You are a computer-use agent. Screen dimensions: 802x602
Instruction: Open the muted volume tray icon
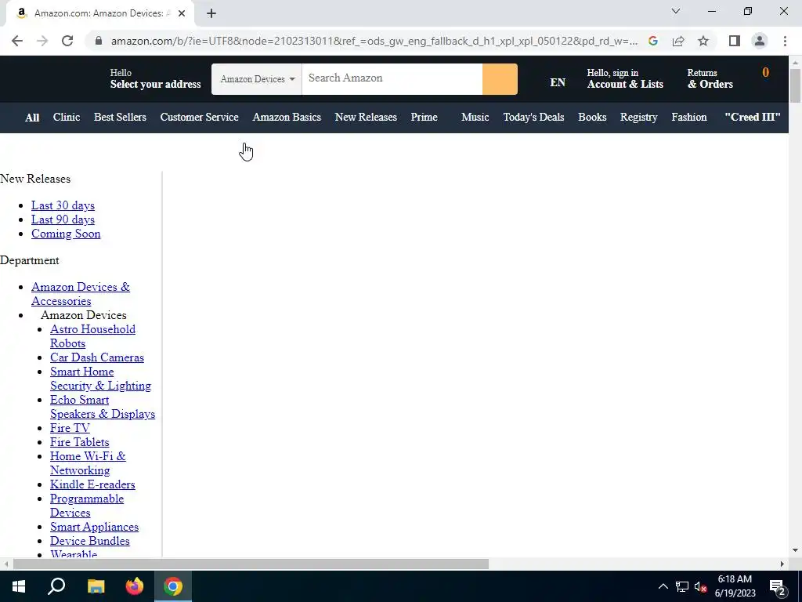click(x=701, y=586)
